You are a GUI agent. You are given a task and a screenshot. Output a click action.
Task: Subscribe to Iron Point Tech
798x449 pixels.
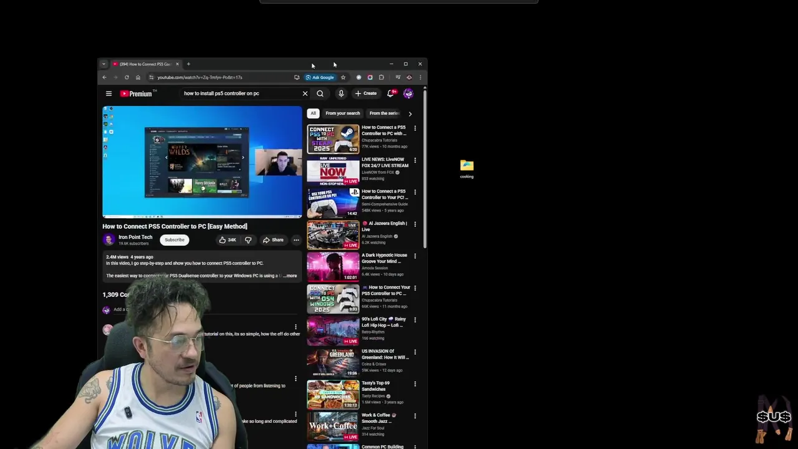175,239
